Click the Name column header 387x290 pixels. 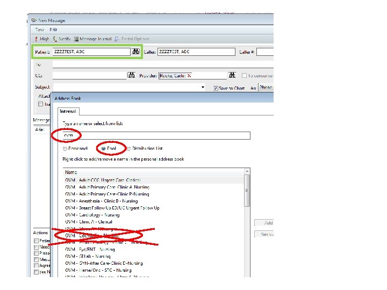[x=153, y=172]
